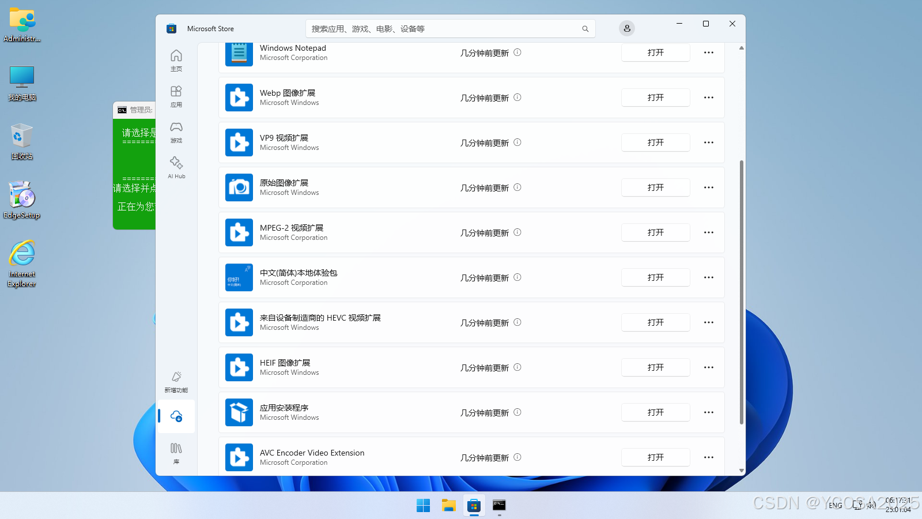The height and width of the screenshot is (519, 922).
Task: Open (打开) 原始图像扩展
Action: (x=656, y=187)
